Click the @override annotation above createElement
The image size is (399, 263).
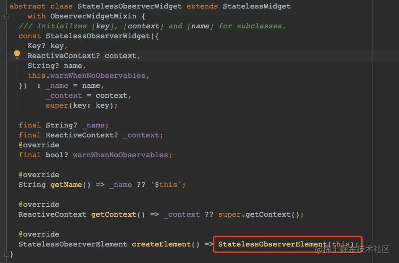point(39,234)
